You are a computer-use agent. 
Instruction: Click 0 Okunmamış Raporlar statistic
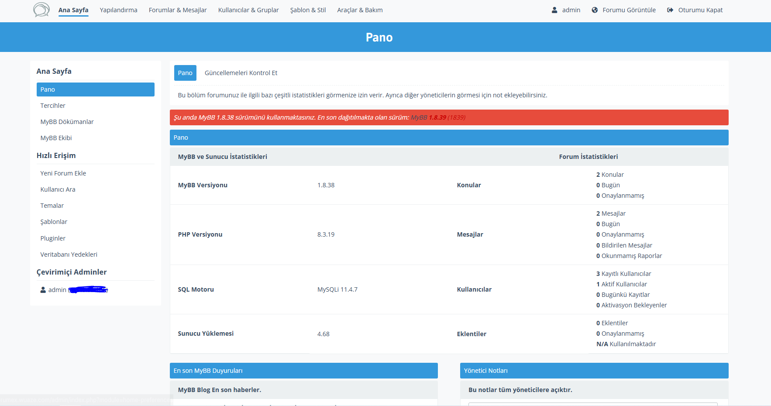[629, 256]
